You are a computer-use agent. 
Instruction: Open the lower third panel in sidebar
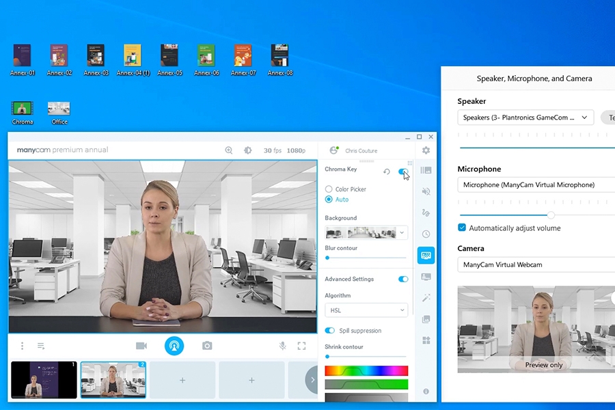pos(426,277)
